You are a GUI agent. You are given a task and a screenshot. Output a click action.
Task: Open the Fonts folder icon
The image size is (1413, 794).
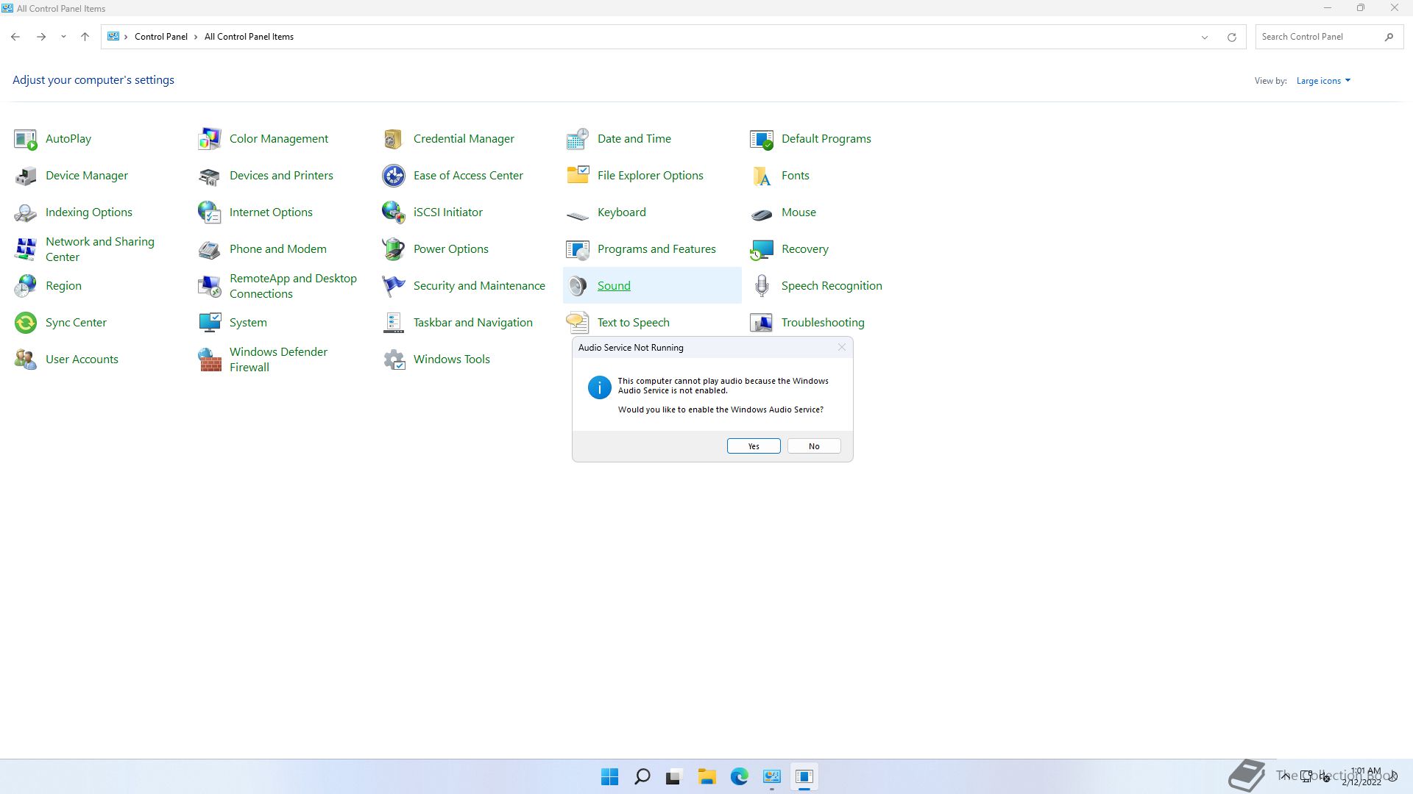[761, 176]
